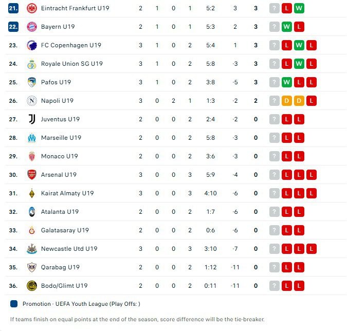This screenshot has width=347, height=331.
Task: Click the grey upcoming match badge for Qarabag U19
Action: (275, 267)
